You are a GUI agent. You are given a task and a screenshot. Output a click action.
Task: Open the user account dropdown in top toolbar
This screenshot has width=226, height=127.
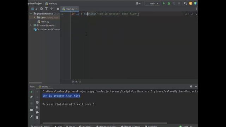tap(138, 4)
